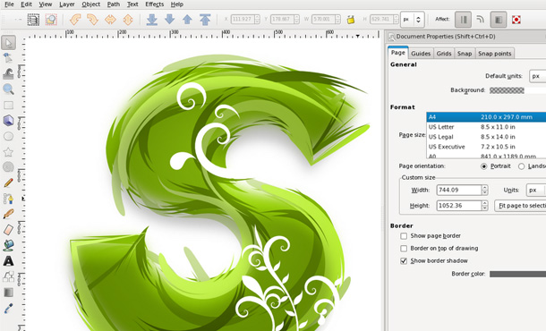Select the Gradient tool

pos(8,293)
